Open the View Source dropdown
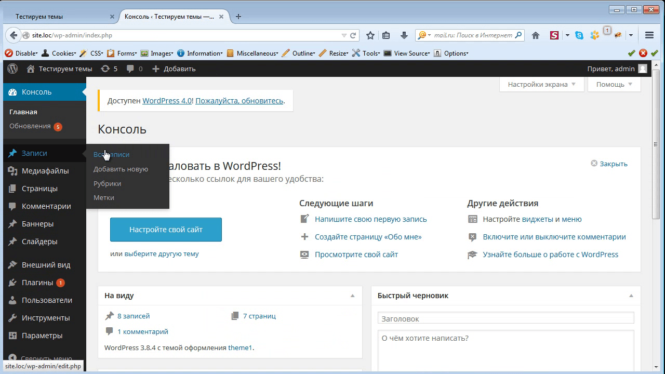Screen dimensions: 665x374 tap(407, 53)
